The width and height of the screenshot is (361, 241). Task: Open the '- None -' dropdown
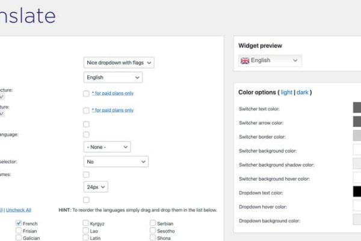tap(108, 146)
